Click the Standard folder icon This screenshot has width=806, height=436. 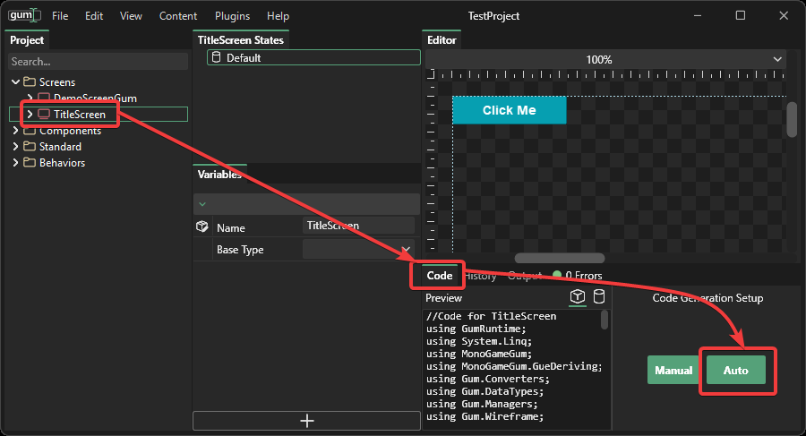coord(30,147)
